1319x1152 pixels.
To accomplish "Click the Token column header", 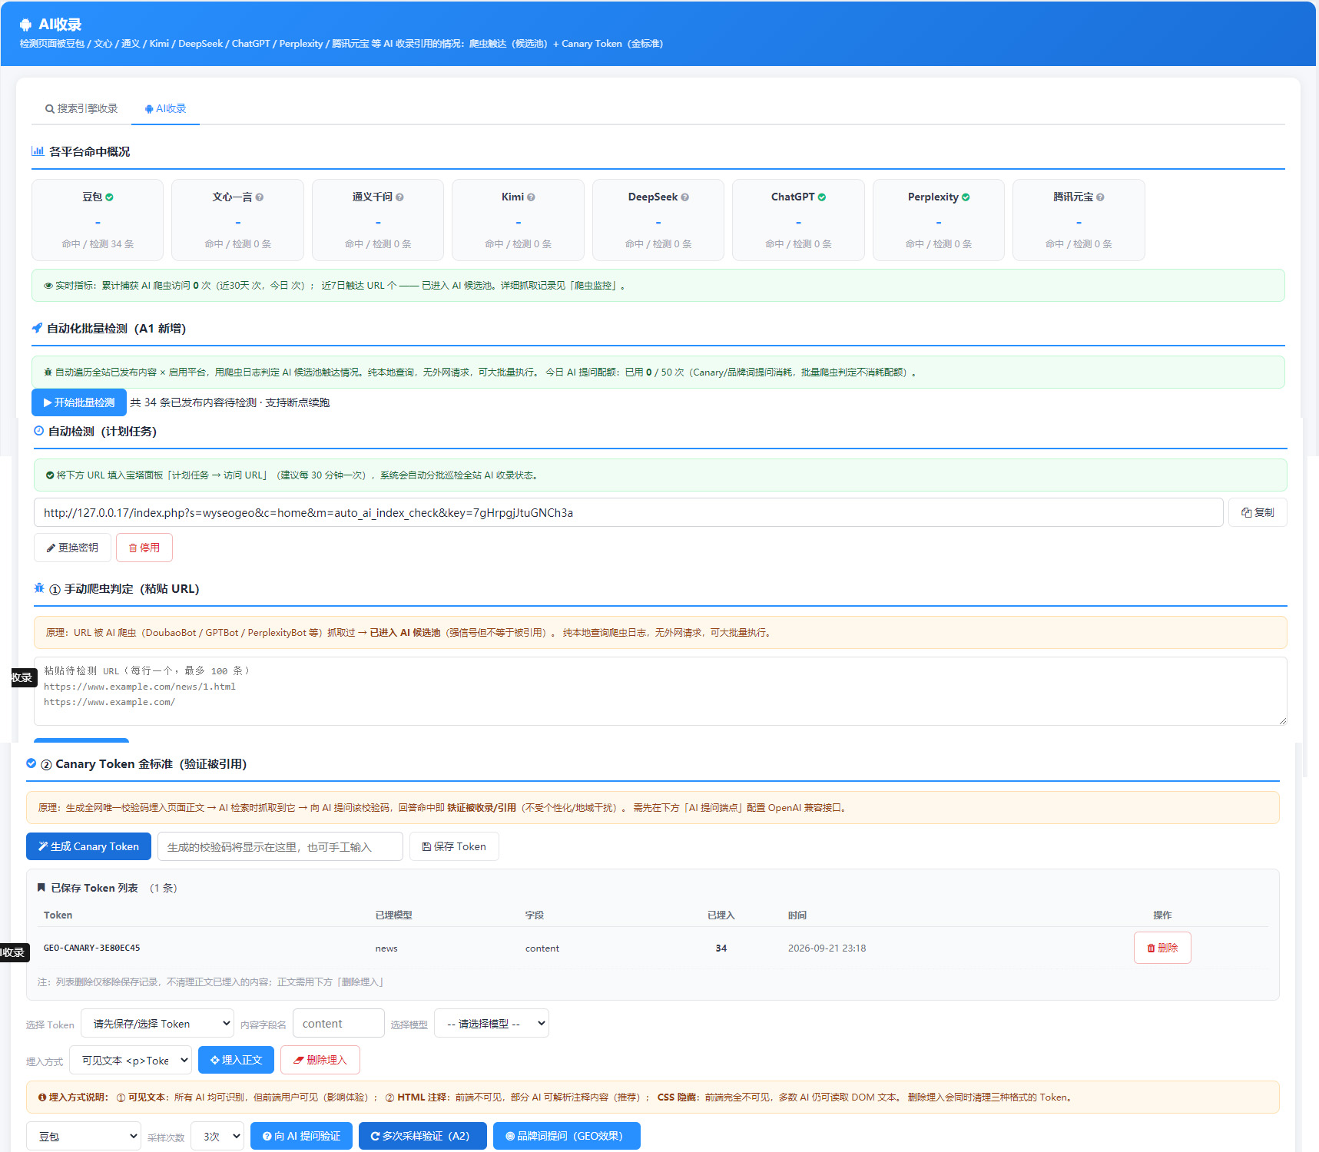I will click(58, 915).
